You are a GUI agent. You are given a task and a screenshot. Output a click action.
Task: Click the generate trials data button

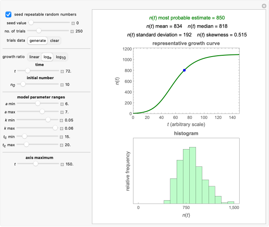(x=38, y=41)
